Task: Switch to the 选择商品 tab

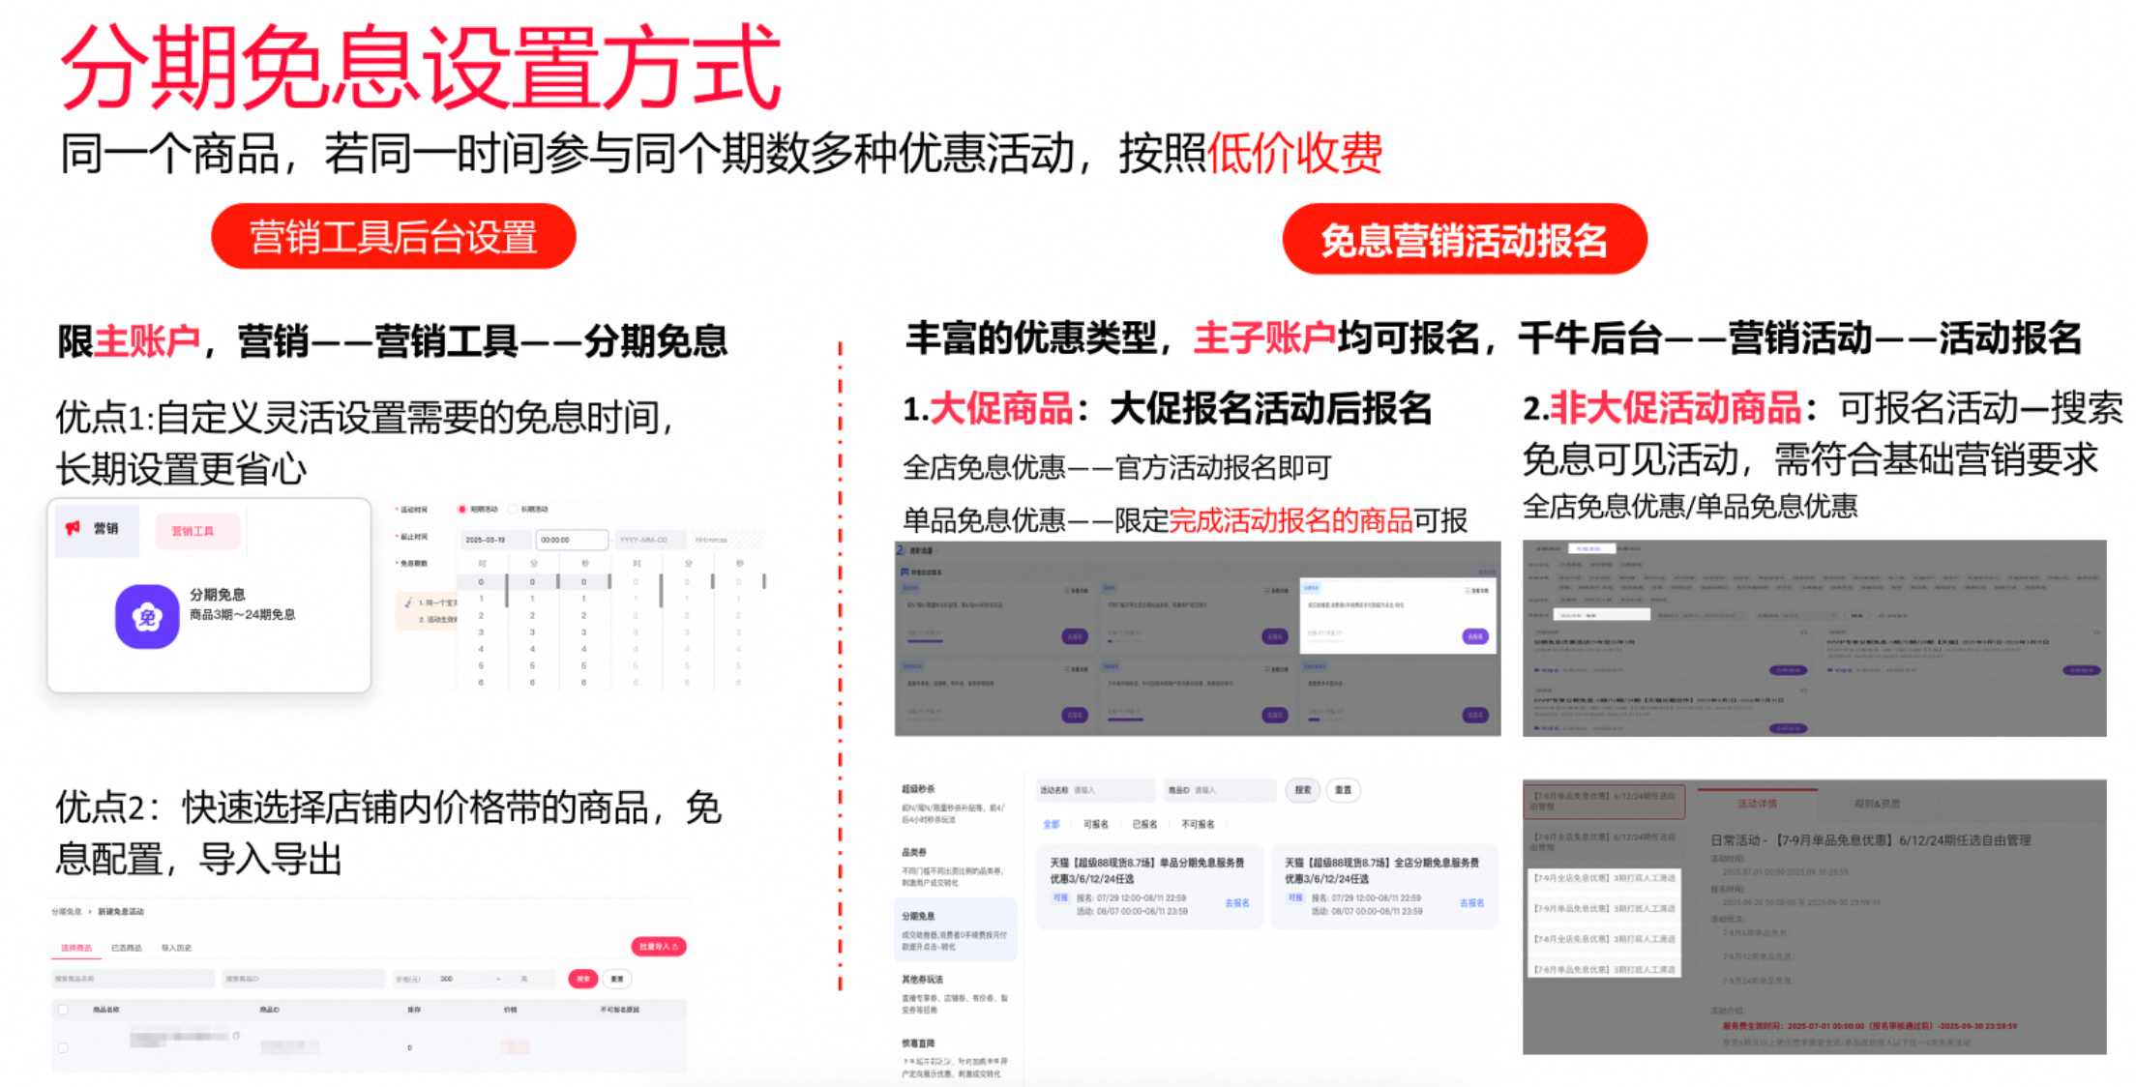Action: click(x=76, y=948)
